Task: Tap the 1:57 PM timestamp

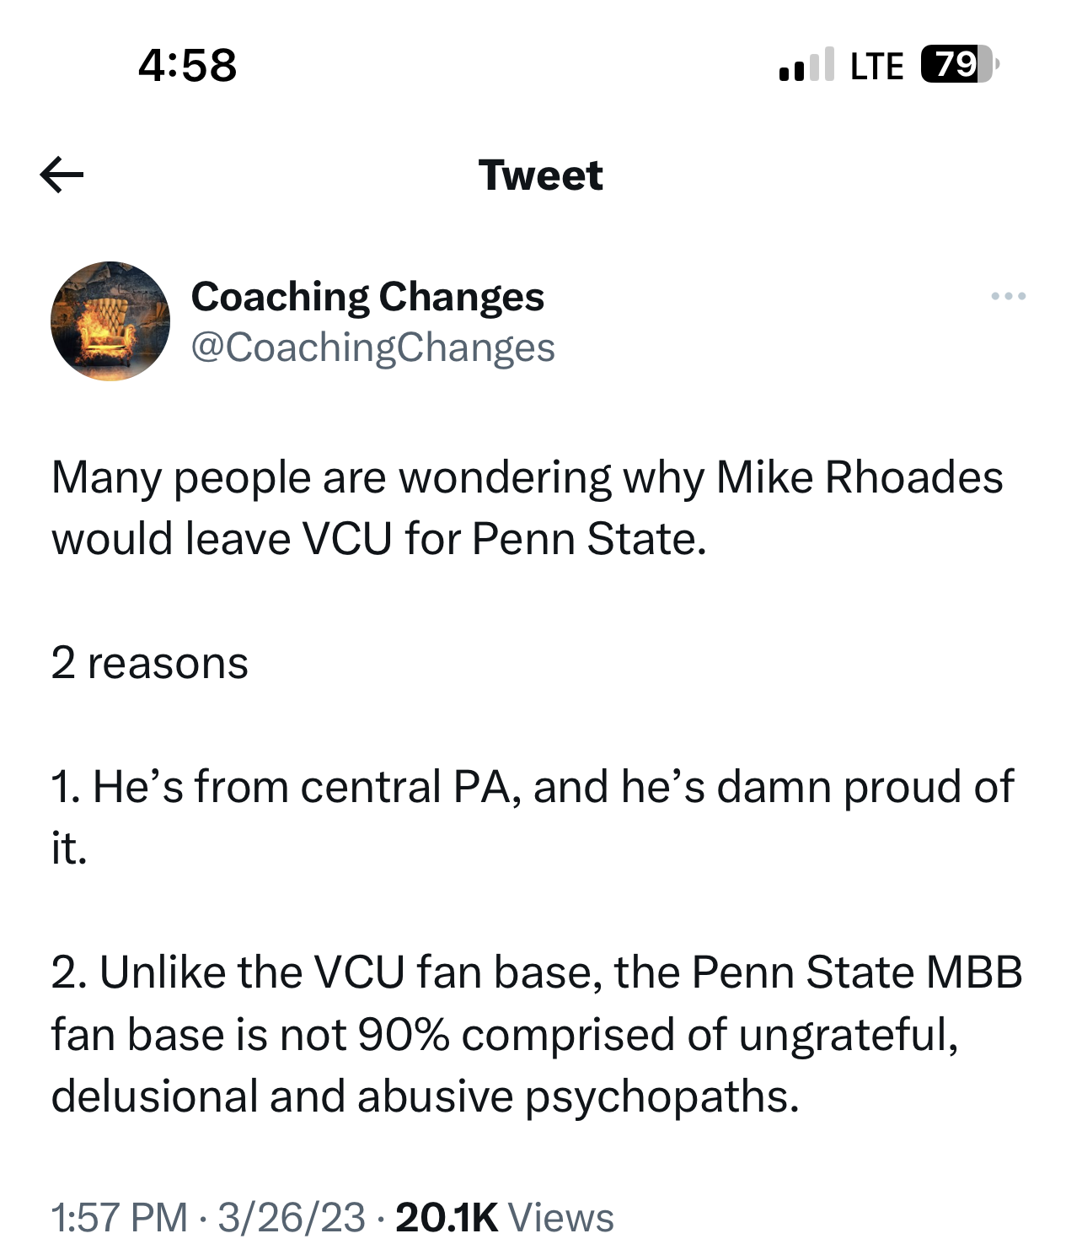Action: point(119,1217)
